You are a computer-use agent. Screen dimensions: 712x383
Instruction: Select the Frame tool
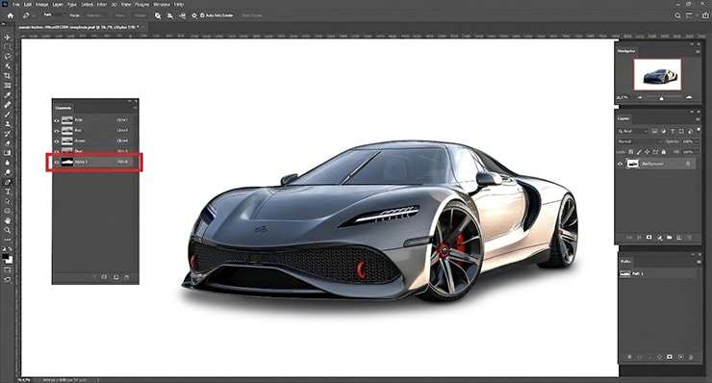coord(8,86)
